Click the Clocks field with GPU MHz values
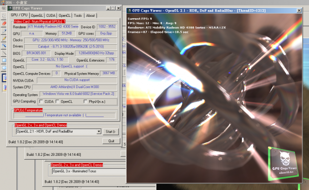 pos(71,40)
